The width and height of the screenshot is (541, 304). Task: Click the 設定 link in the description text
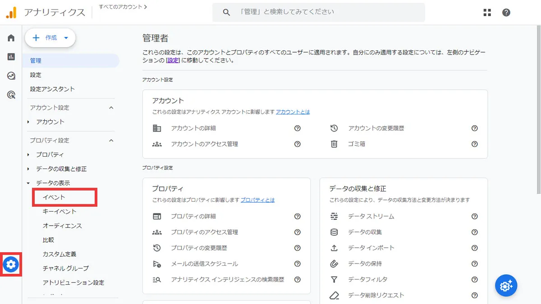[173, 60]
